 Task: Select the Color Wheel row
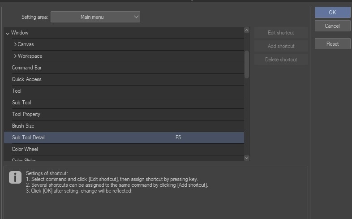click(x=128, y=150)
